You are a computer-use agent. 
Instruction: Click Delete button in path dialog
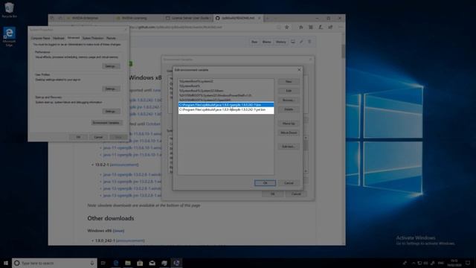click(289, 109)
